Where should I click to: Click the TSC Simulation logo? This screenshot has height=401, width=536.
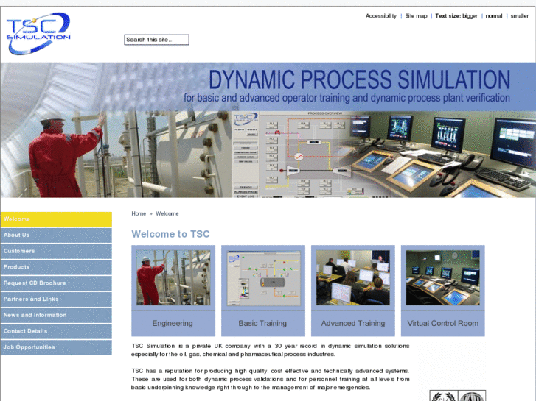click(38, 33)
